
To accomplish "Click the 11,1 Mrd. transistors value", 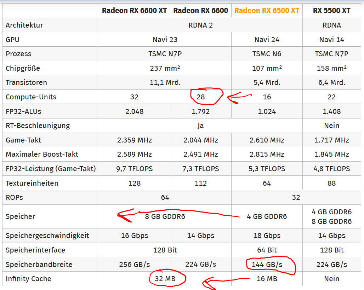I will (165, 82).
